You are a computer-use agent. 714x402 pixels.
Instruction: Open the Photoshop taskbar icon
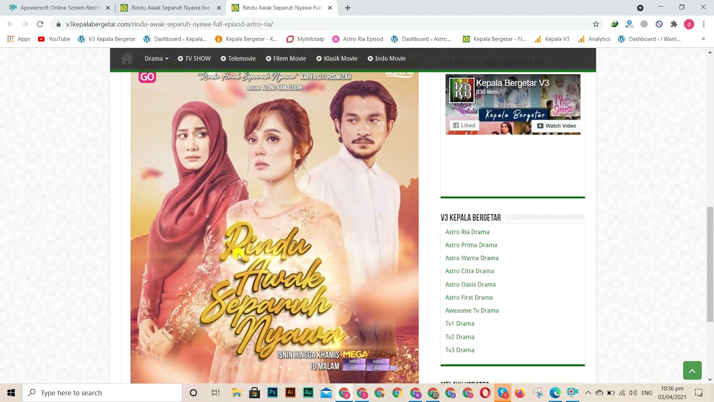[x=272, y=393]
